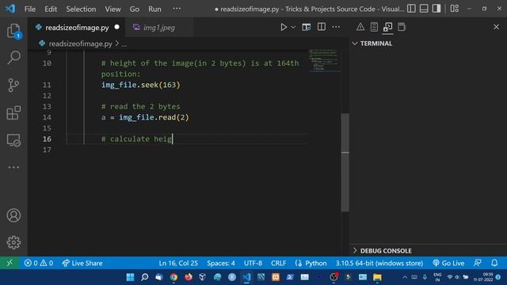Screen dimensions: 507x285
Task: Run the Python file with play button
Action: point(284,27)
